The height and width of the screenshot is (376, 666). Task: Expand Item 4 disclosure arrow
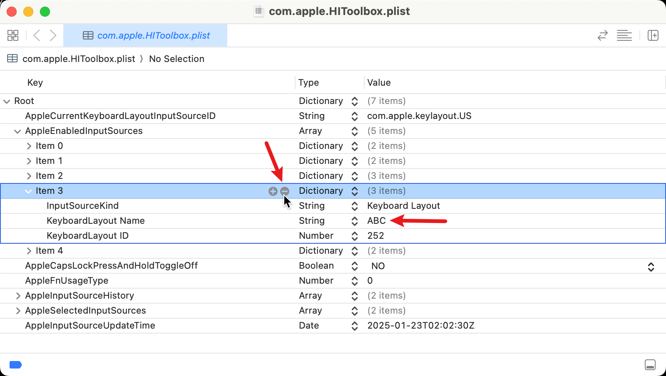tap(29, 251)
